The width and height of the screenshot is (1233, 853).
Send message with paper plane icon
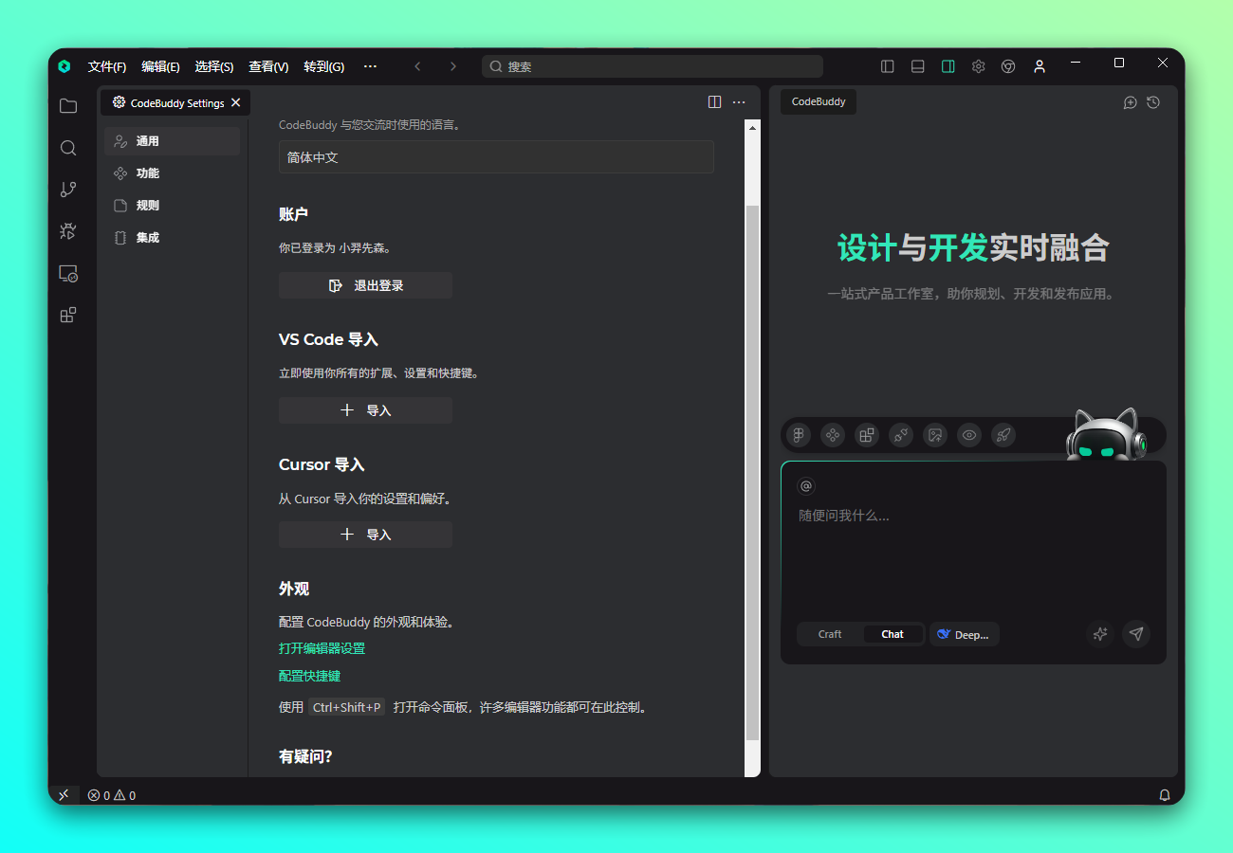click(1136, 634)
